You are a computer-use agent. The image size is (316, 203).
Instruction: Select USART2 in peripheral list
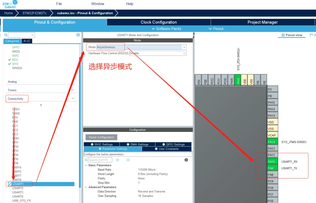click(x=18, y=188)
